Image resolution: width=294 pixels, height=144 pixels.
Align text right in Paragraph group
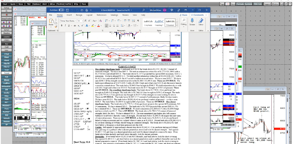114,26
